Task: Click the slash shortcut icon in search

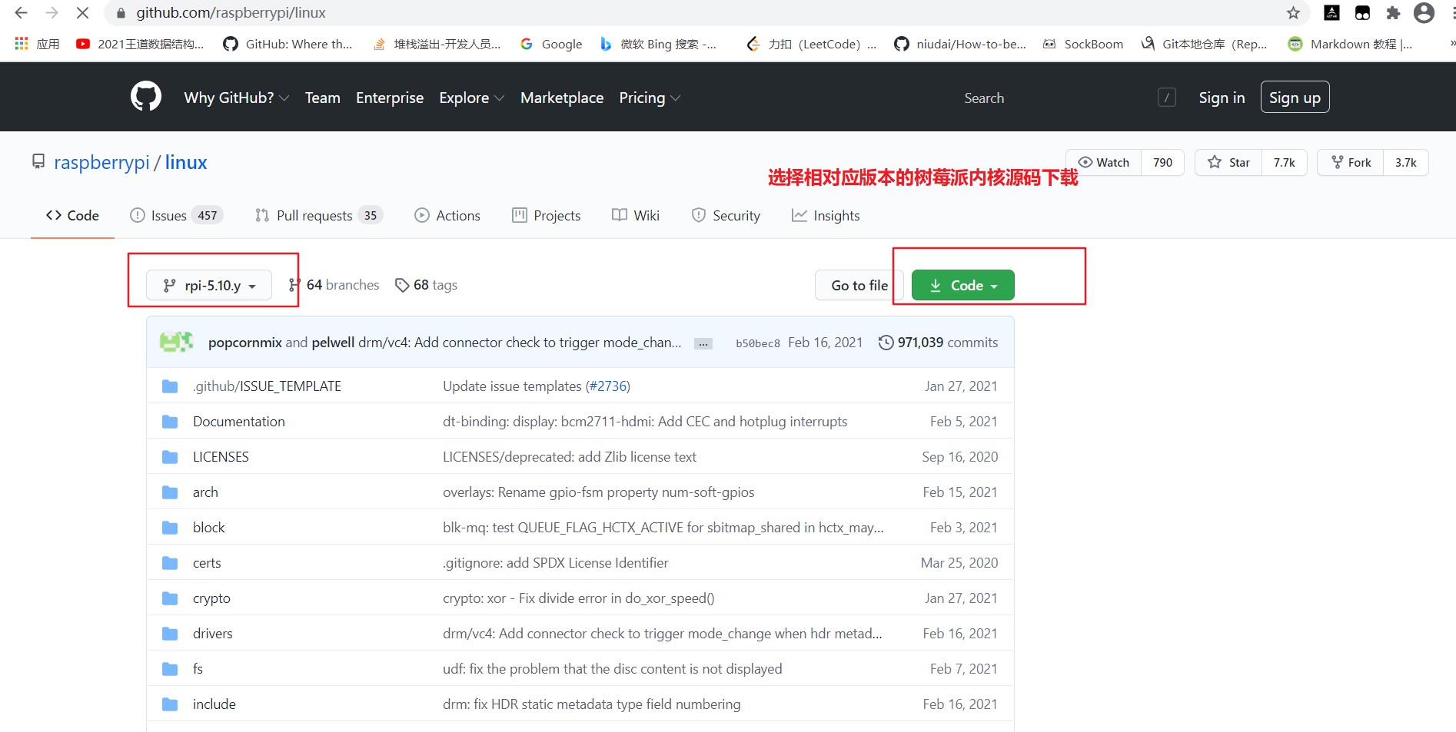Action: point(1167,98)
